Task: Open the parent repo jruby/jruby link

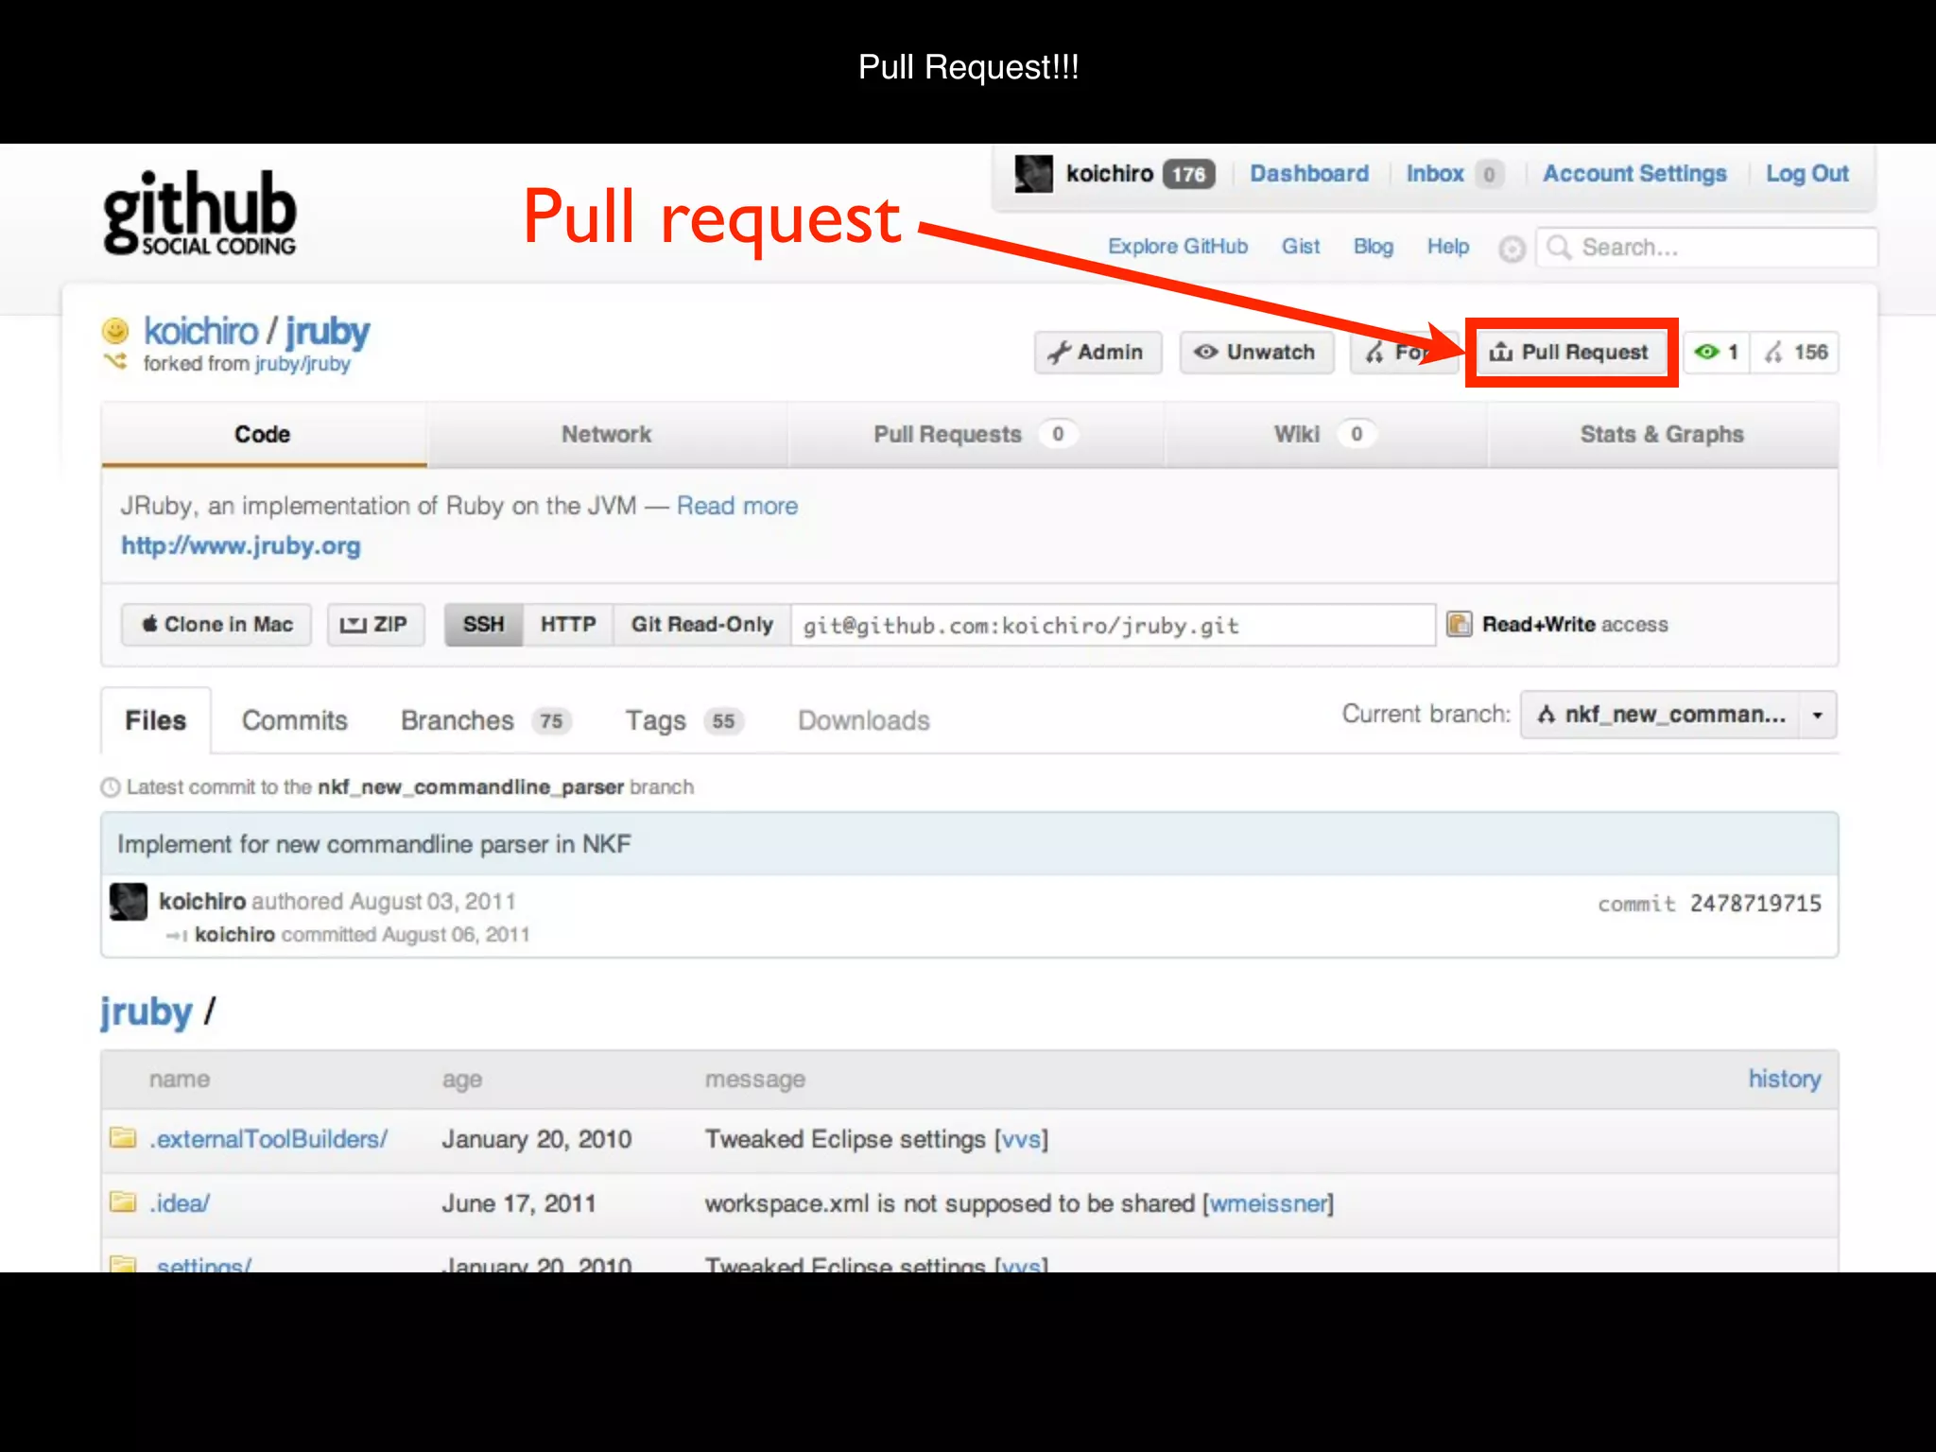Action: 302,364
